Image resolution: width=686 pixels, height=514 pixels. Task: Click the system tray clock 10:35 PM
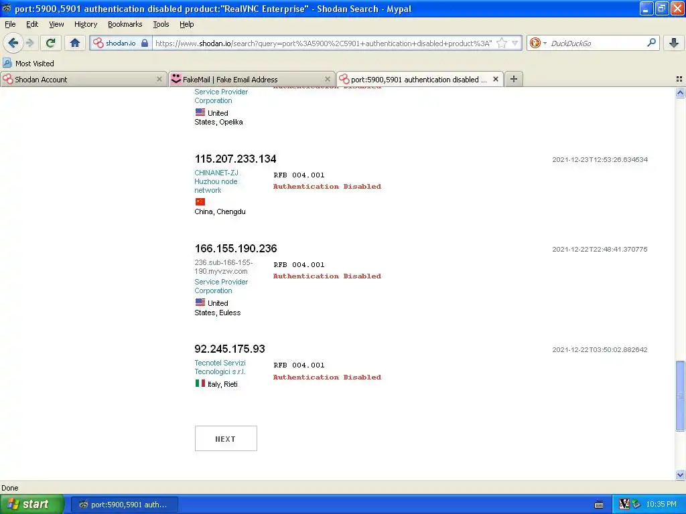661,505
